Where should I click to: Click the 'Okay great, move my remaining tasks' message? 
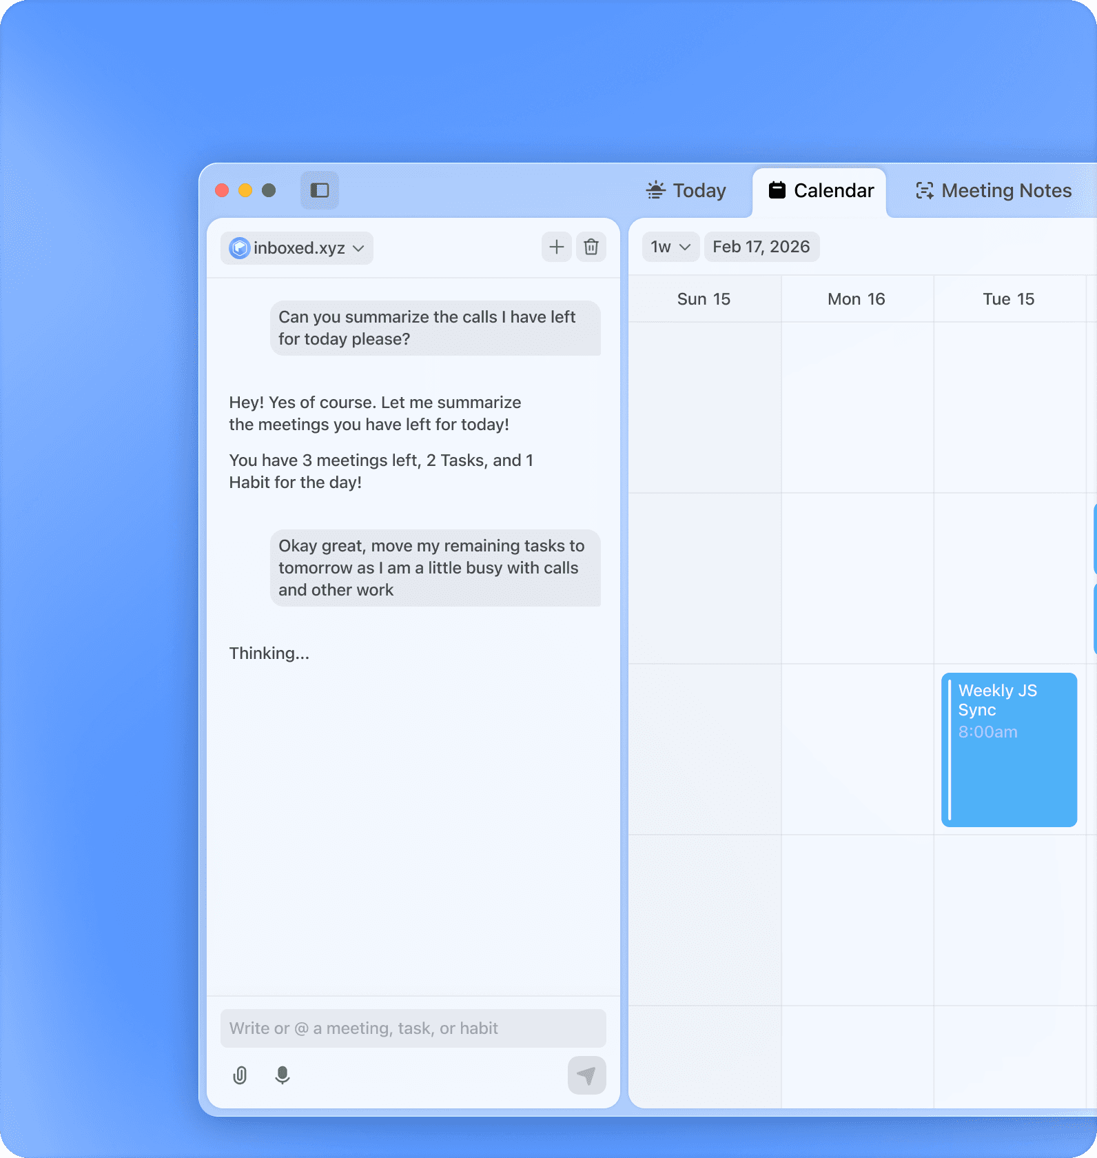[435, 568]
